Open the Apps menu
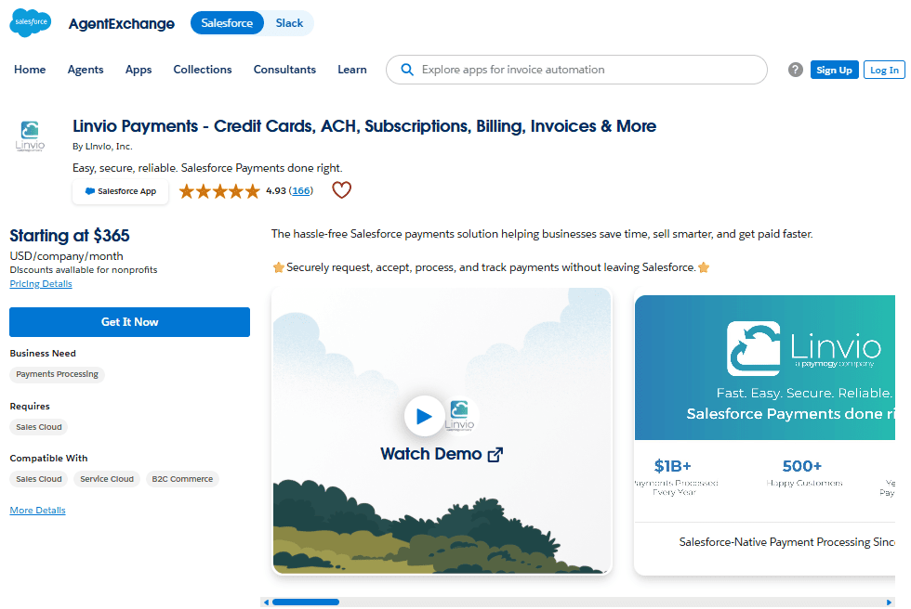Viewport: 911px width, 609px height. click(139, 70)
